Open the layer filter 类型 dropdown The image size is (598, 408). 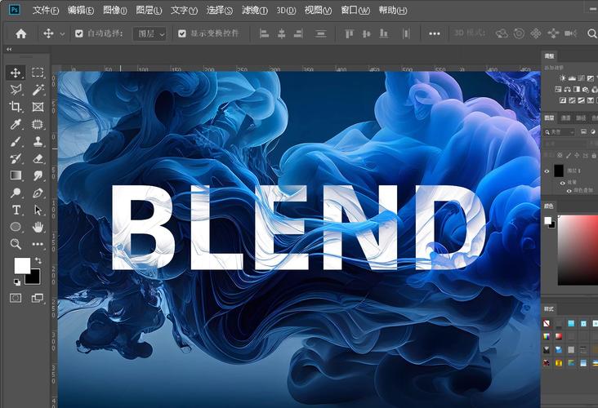tap(560, 132)
